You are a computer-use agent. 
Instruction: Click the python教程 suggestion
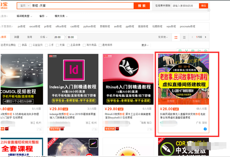click(x=90, y=26)
